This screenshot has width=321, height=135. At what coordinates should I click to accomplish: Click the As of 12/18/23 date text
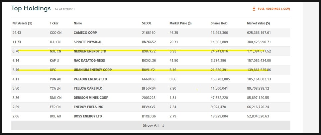coord(64,9)
